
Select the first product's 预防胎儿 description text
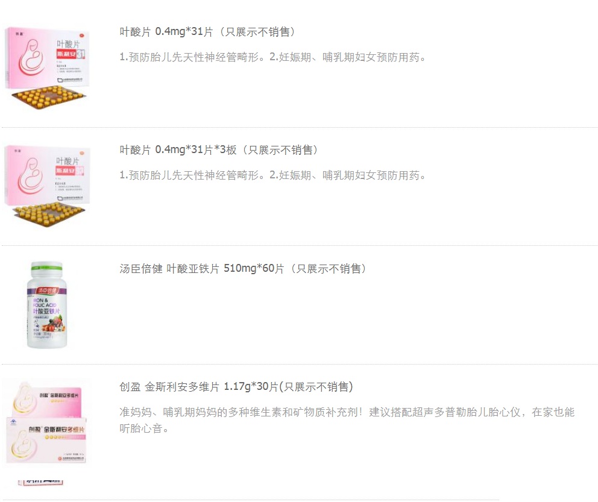[272, 57]
